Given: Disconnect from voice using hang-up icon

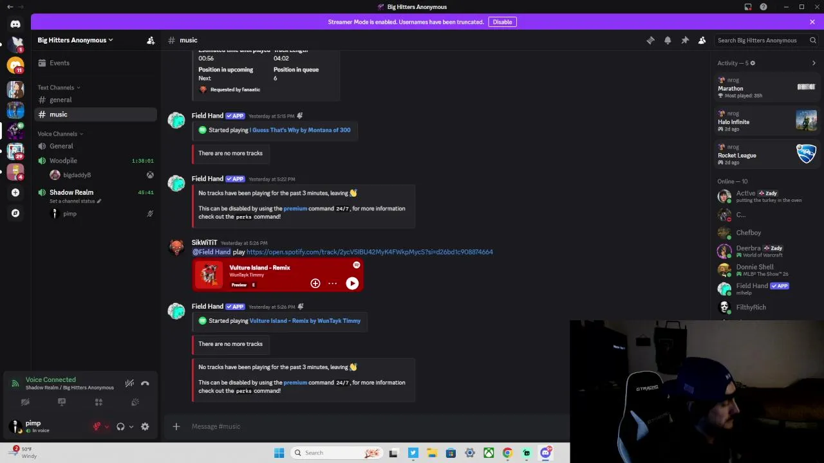Looking at the screenshot, I should pyautogui.click(x=145, y=383).
